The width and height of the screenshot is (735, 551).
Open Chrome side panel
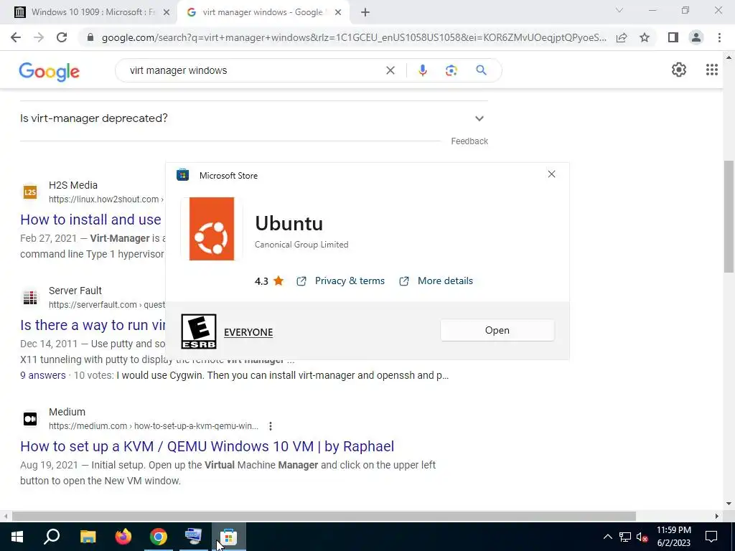[673, 37]
